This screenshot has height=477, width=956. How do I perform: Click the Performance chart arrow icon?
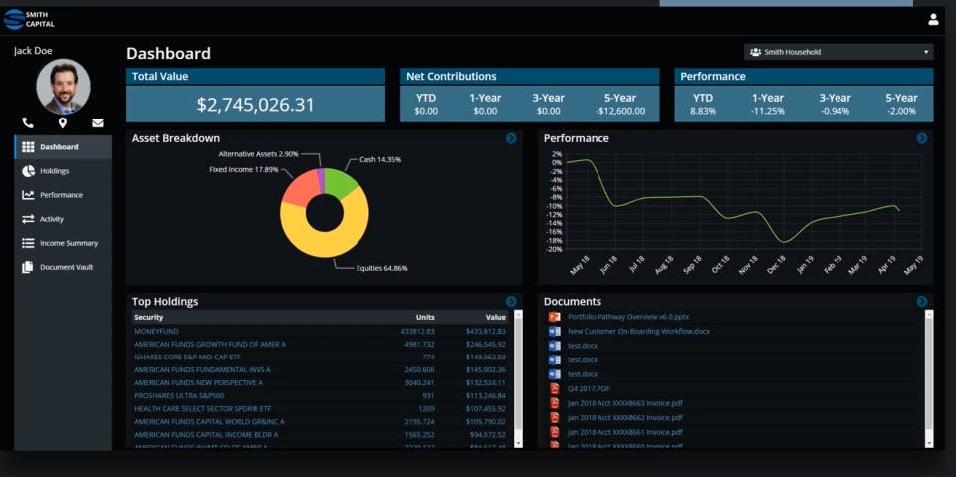pos(922,138)
